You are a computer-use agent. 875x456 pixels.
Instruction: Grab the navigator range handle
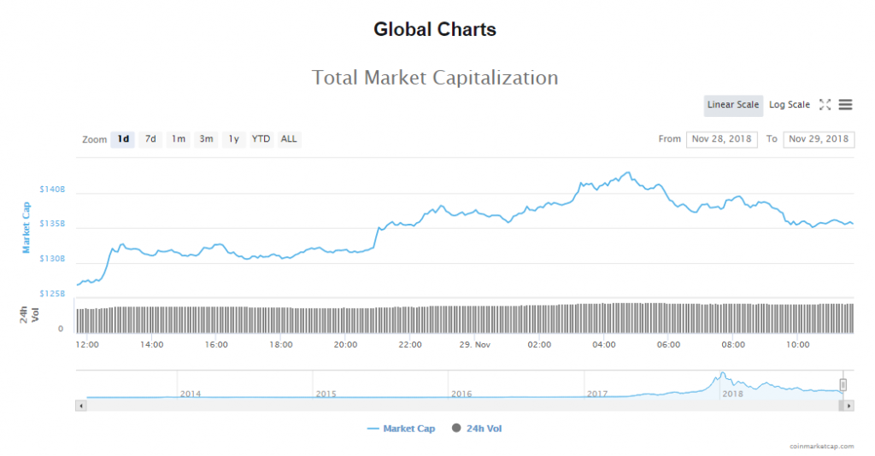click(843, 385)
